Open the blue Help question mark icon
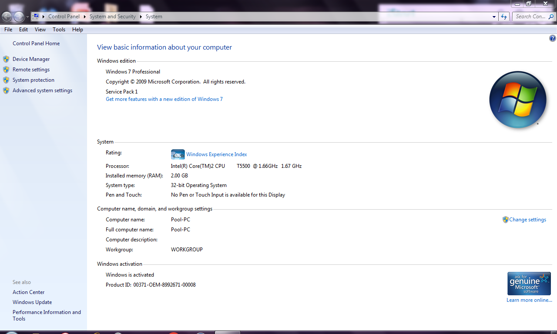This screenshot has height=334, width=557. tap(553, 38)
